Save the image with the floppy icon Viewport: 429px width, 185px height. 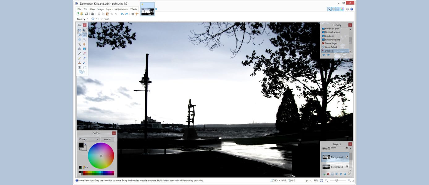click(x=86, y=14)
